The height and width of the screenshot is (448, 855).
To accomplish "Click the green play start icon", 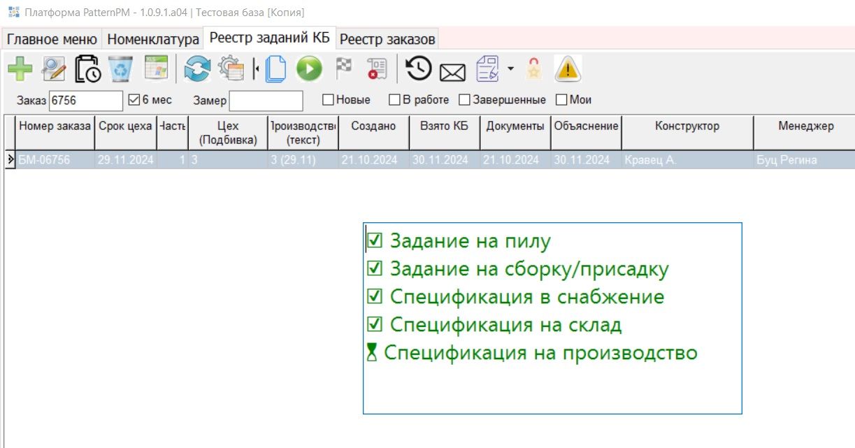I will pos(309,69).
